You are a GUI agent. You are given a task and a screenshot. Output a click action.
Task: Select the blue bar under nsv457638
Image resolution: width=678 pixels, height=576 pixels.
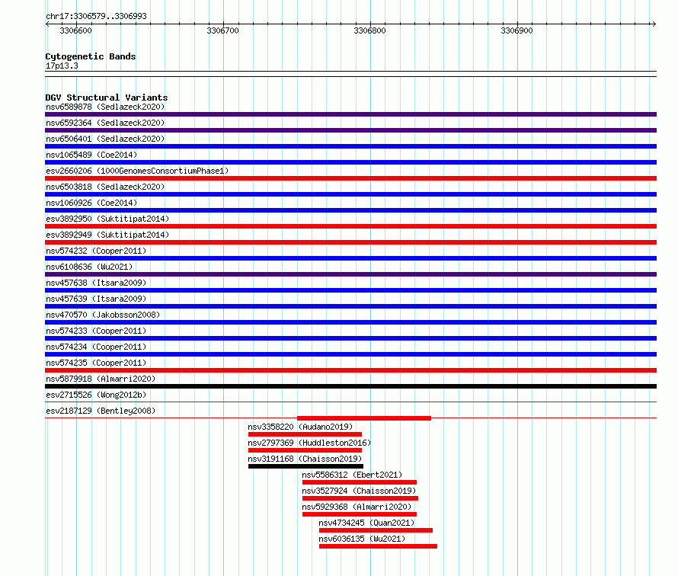[350, 290]
